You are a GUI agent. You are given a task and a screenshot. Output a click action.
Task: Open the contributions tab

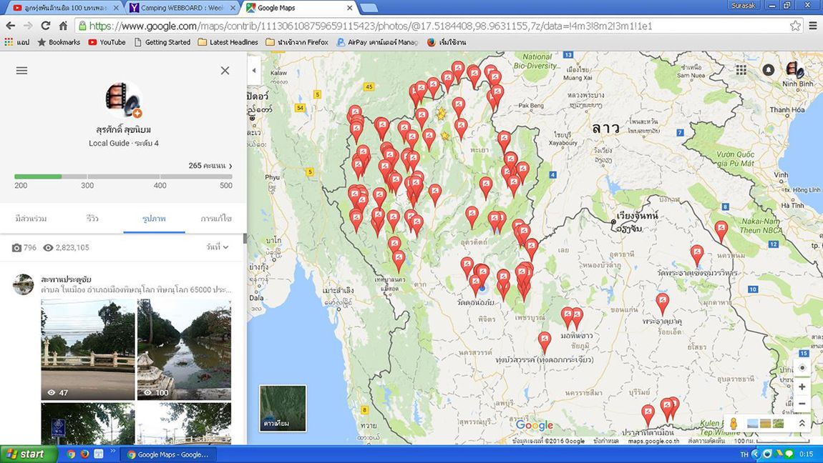(31, 219)
